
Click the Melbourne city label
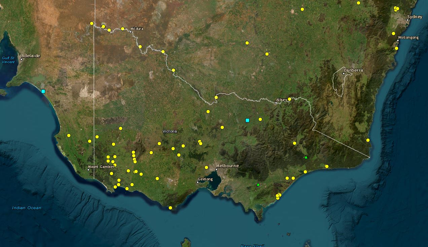pyautogui.click(x=227, y=166)
